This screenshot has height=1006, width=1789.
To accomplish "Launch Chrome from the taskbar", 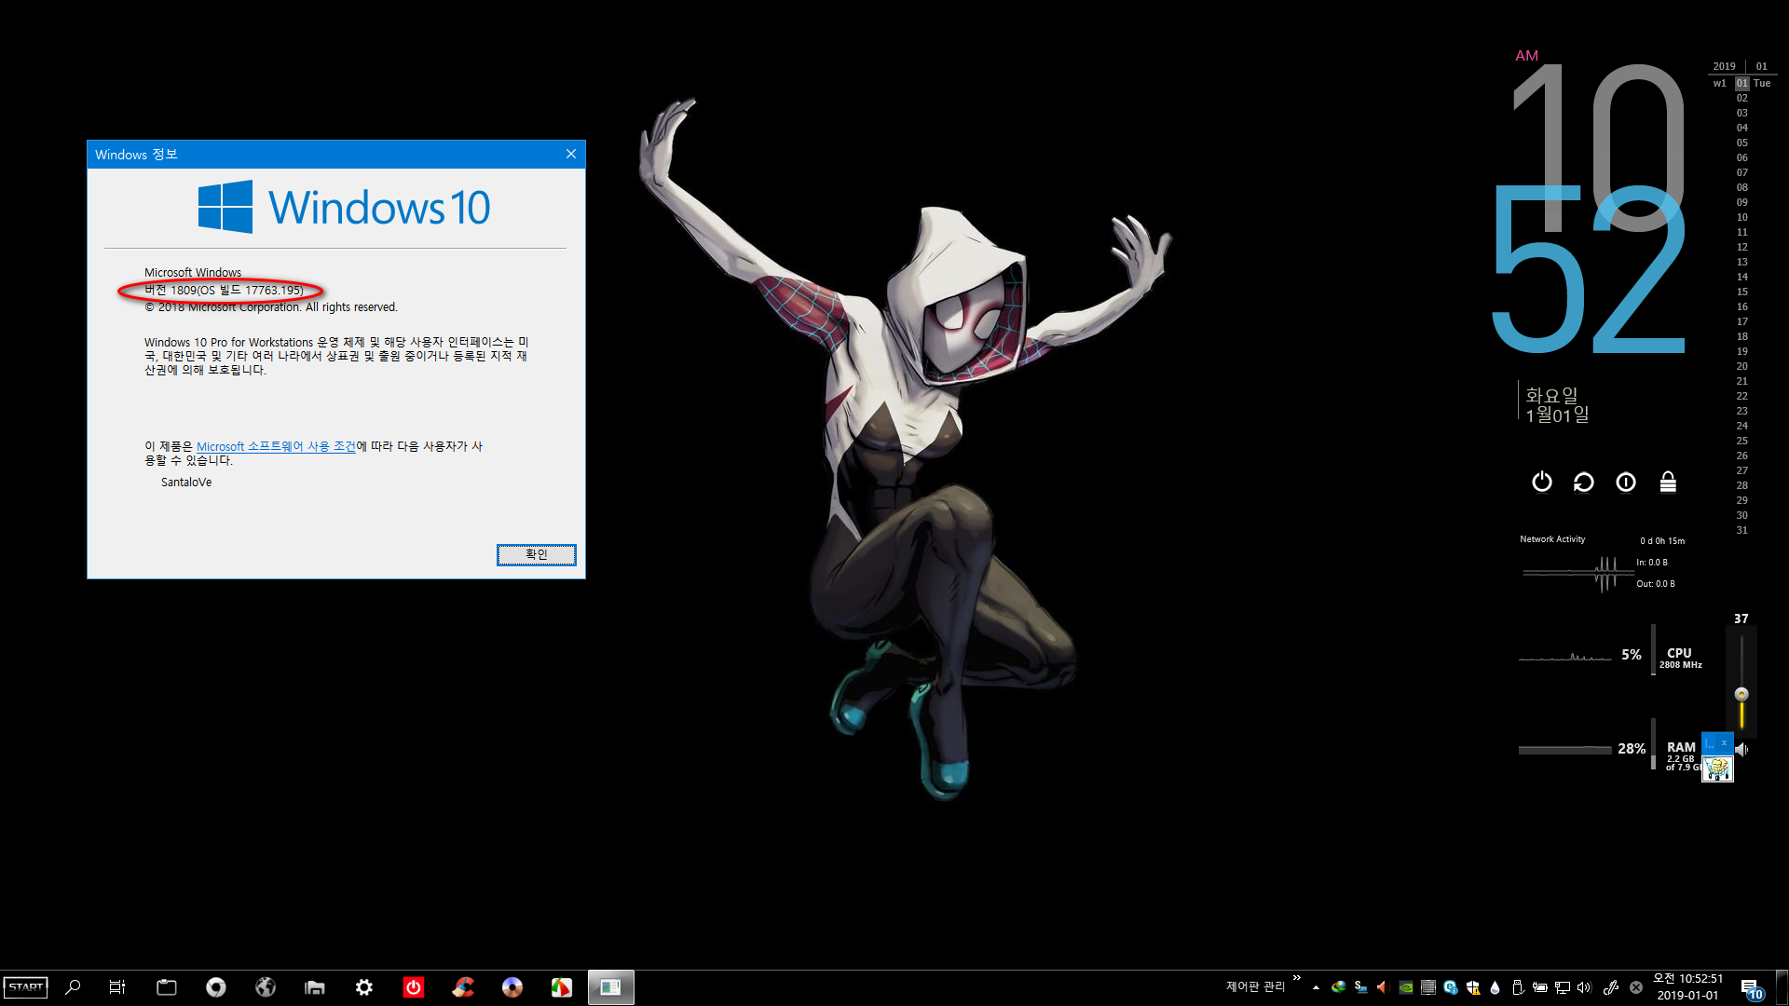I will click(x=216, y=987).
